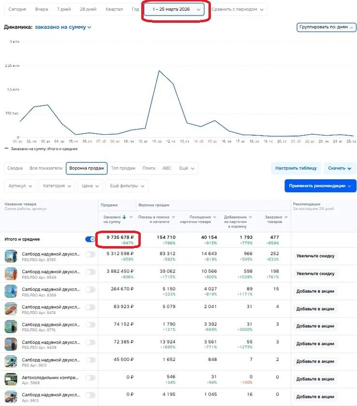This screenshot has height=406, width=357.
Task: Switch to the 'Сводка' tab
Action: (x=15, y=168)
